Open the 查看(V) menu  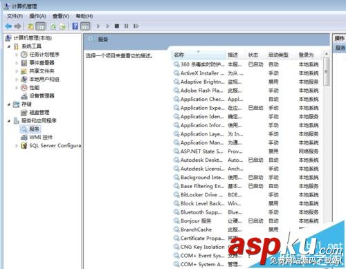[x=61, y=16]
